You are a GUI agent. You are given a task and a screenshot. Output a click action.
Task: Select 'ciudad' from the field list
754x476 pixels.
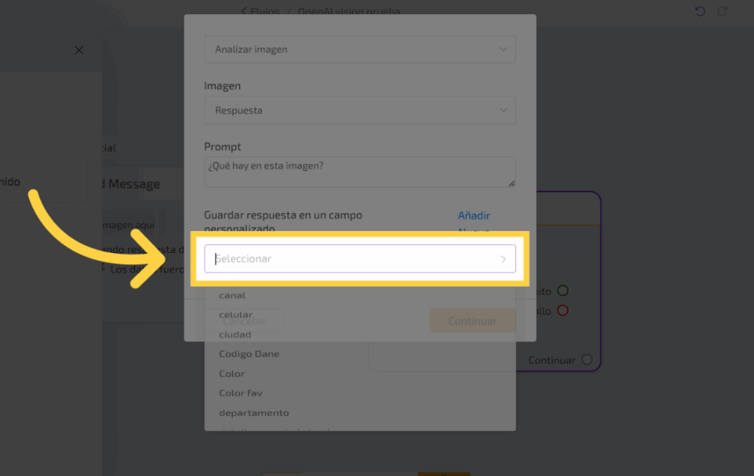[x=235, y=334]
